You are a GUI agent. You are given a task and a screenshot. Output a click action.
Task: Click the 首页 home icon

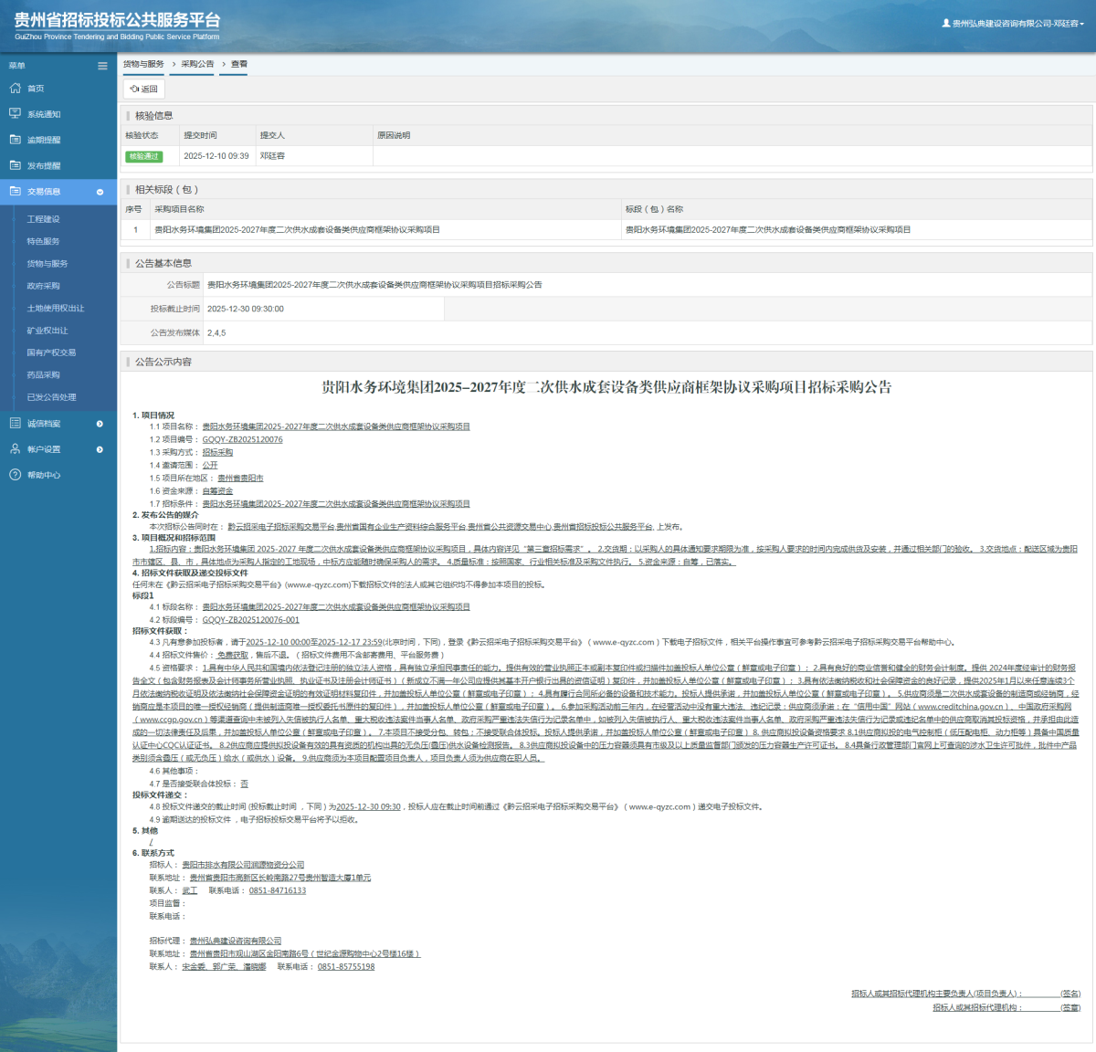click(x=15, y=89)
